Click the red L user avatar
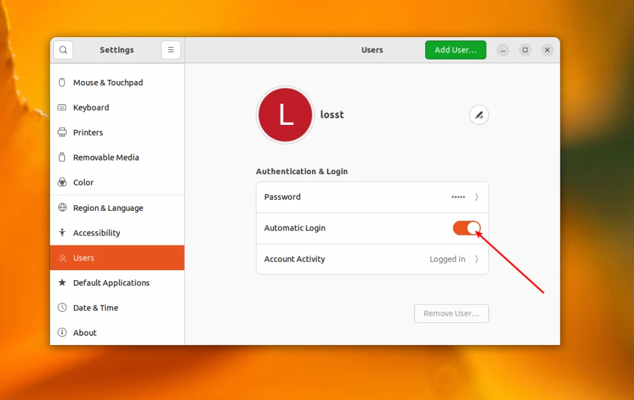This screenshot has height=400, width=634. (285, 114)
